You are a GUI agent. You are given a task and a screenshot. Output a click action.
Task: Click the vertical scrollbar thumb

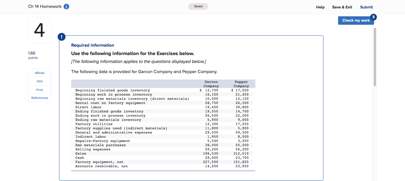pos(375,57)
